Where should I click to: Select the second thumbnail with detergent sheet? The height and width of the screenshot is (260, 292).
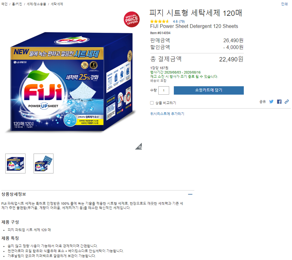(44, 164)
